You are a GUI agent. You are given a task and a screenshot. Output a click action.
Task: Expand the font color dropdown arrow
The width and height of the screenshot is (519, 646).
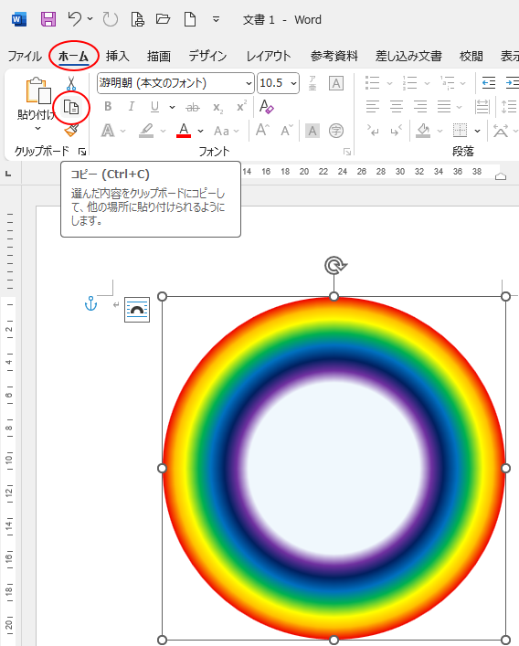pos(201,131)
